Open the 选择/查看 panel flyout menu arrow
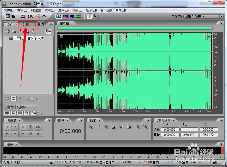This screenshot has width=227, height=167. tap(222, 120)
